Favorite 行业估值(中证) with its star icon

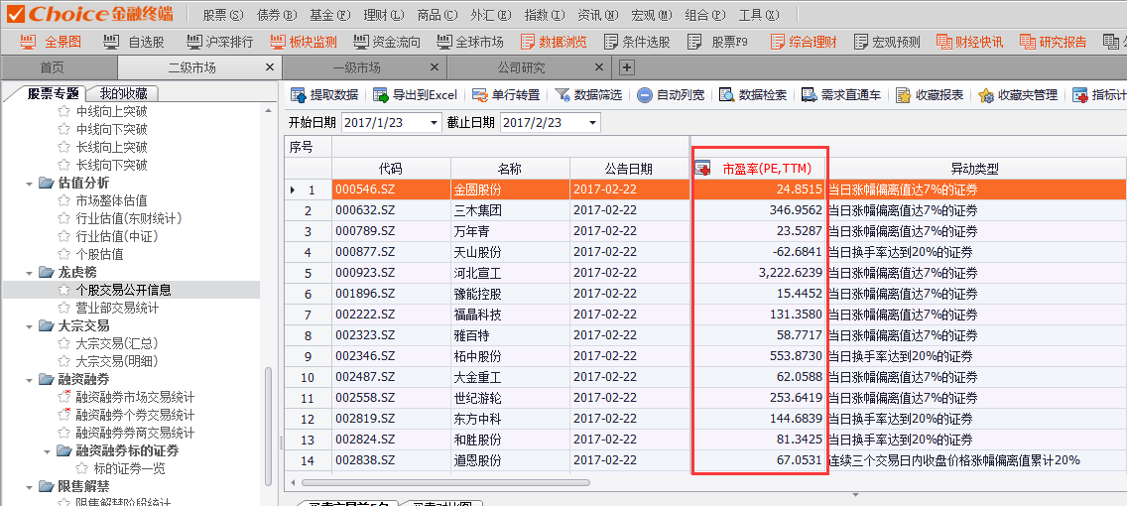point(63,236)
